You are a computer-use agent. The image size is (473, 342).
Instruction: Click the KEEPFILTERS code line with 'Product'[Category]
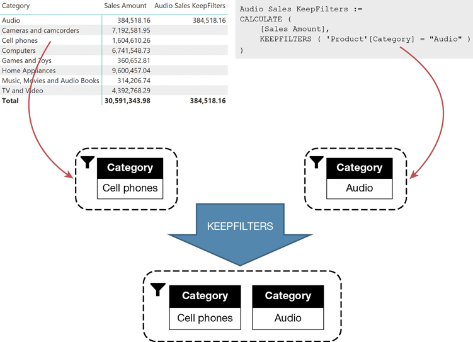coord(365,39)
